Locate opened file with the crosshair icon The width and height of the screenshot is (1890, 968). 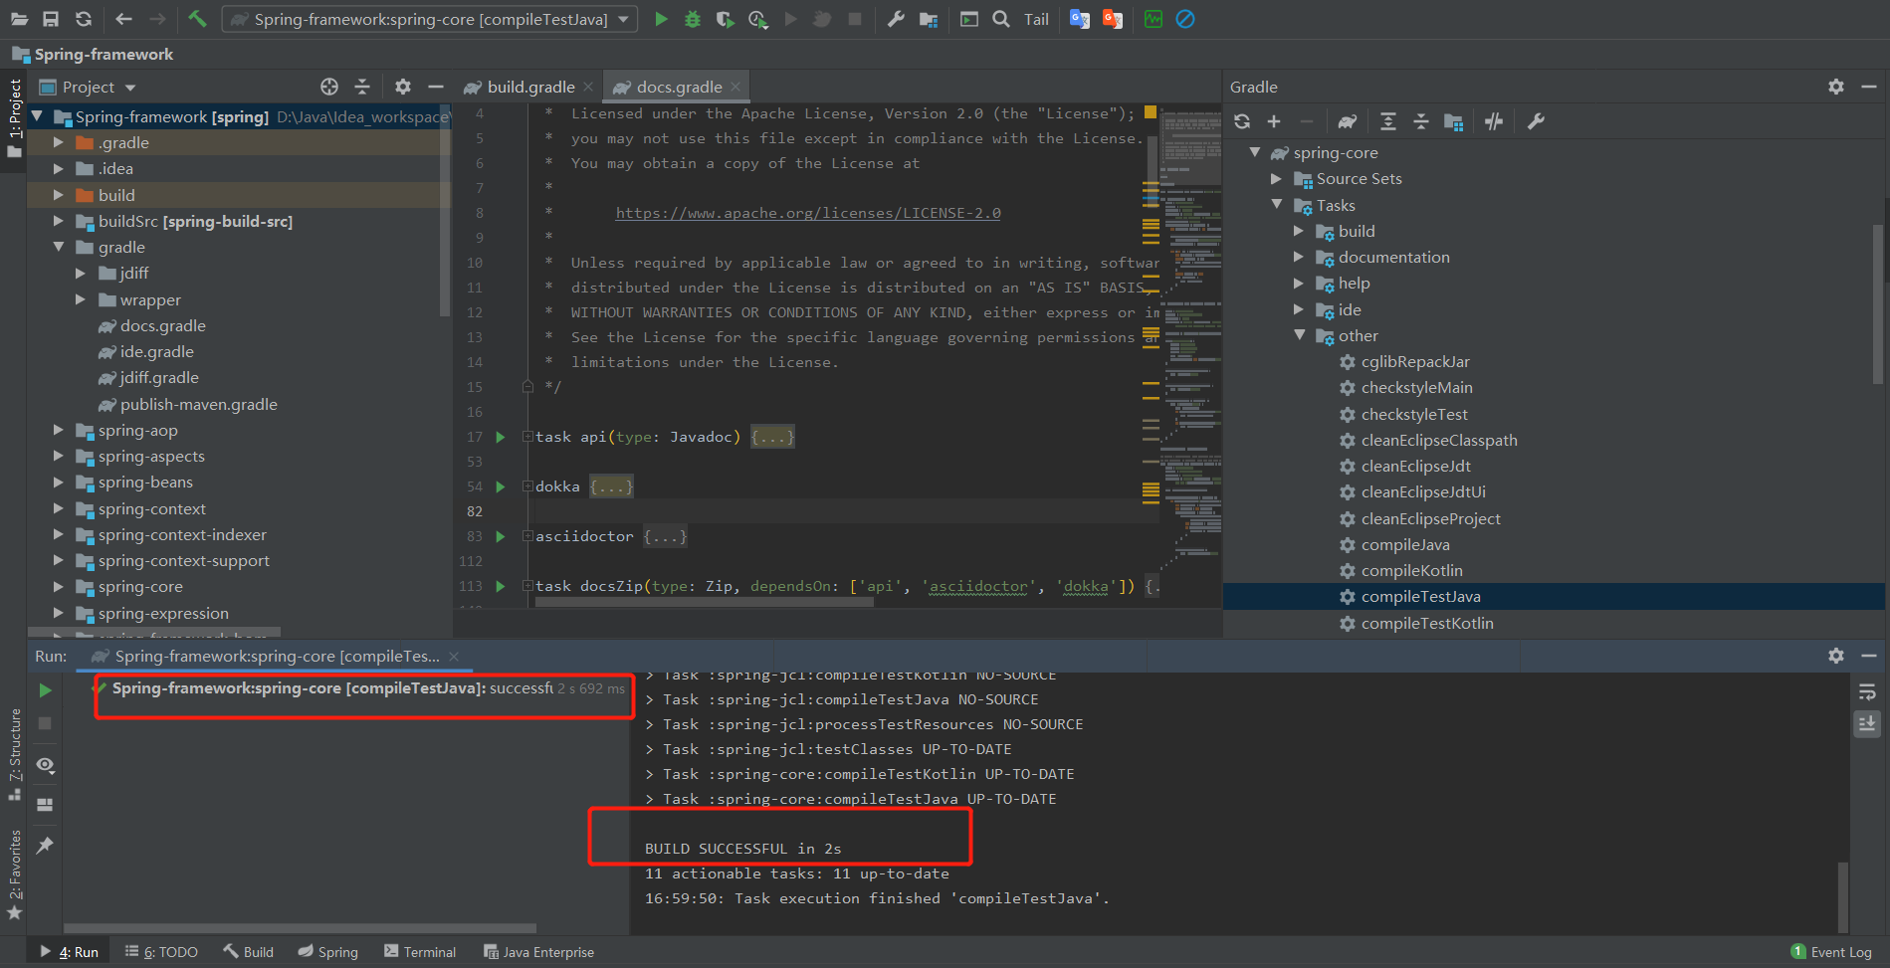(329, 87)
